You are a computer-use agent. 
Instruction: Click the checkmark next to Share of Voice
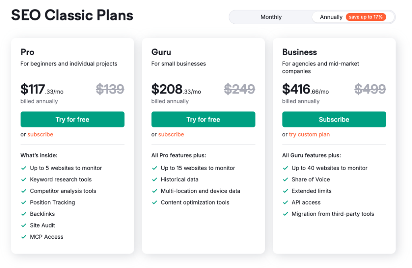(285, 179)
